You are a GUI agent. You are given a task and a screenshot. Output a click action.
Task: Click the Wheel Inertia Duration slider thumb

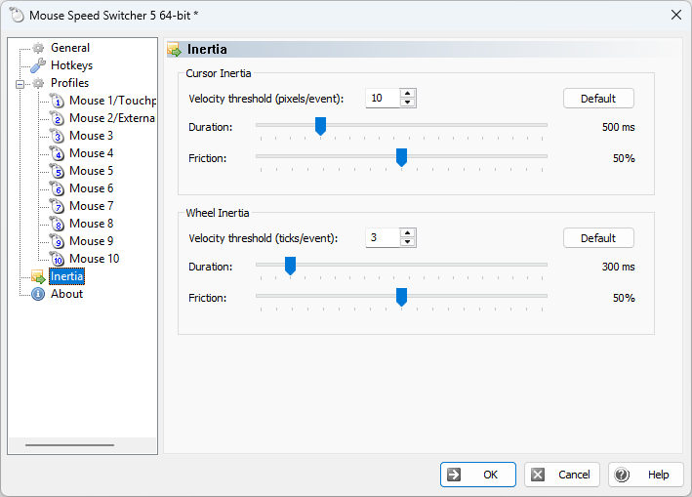point(291,266)
